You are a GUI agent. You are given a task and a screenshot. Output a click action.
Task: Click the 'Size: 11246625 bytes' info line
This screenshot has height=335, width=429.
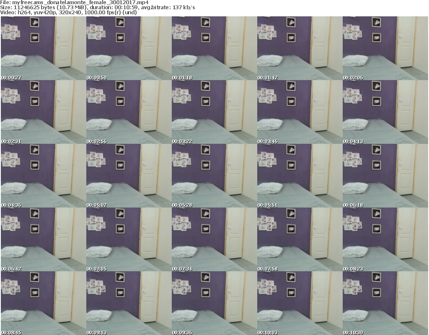[98, 8]
